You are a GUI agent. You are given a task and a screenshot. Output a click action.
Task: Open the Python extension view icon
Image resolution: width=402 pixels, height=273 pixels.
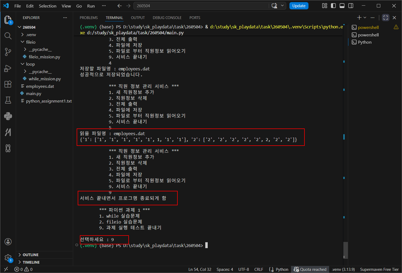[x=8, y=116]
